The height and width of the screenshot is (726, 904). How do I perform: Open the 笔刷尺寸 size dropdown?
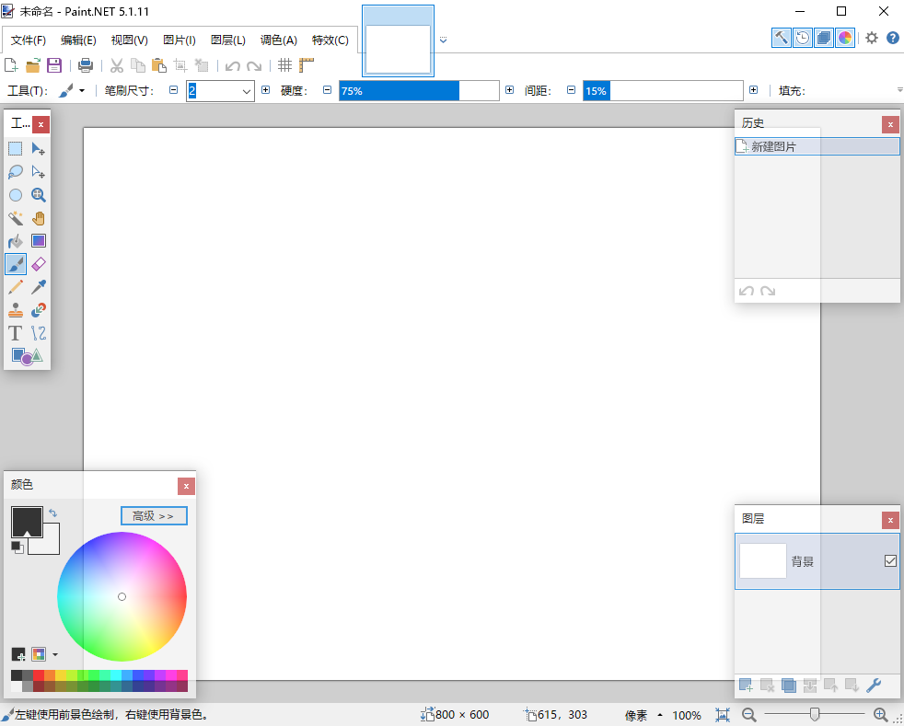click(x=249, y=90)
